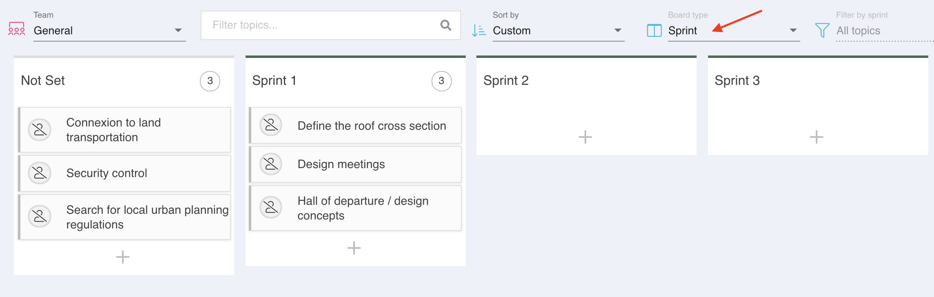Click the funnel filter icon

pos(822,30)
